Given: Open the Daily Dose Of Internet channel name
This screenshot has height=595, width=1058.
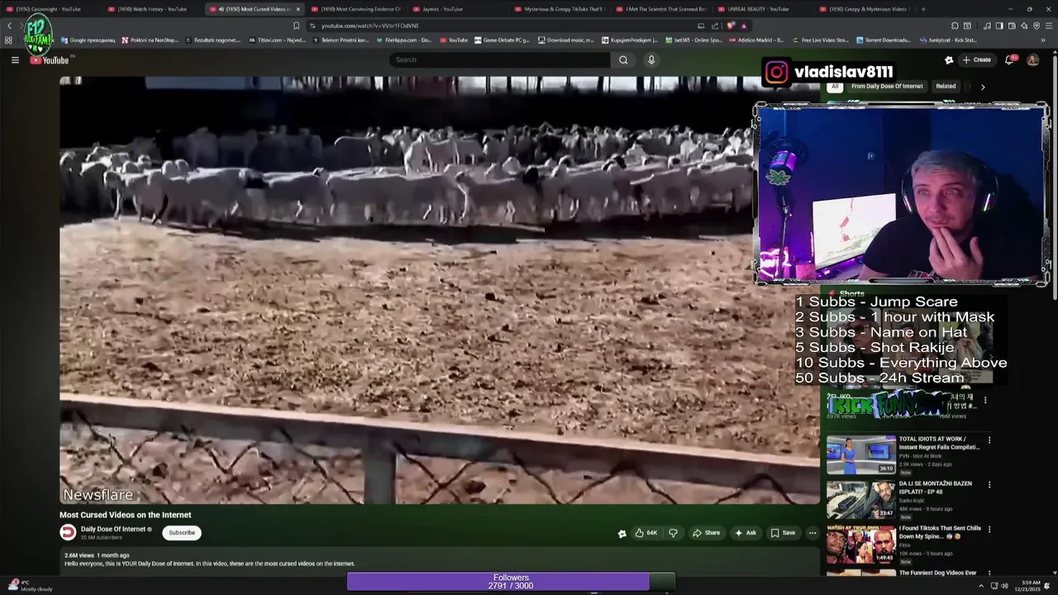Looking at the screenshot, I should (113, 529).
